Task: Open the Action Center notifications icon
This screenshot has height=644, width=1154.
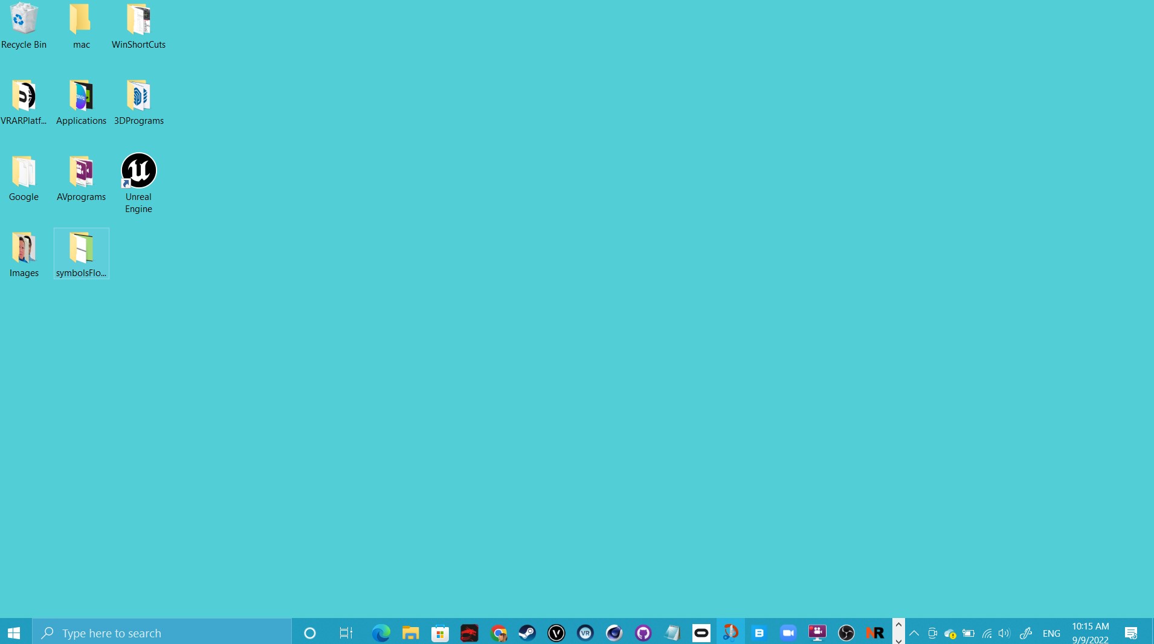Action: (1131, 633)
